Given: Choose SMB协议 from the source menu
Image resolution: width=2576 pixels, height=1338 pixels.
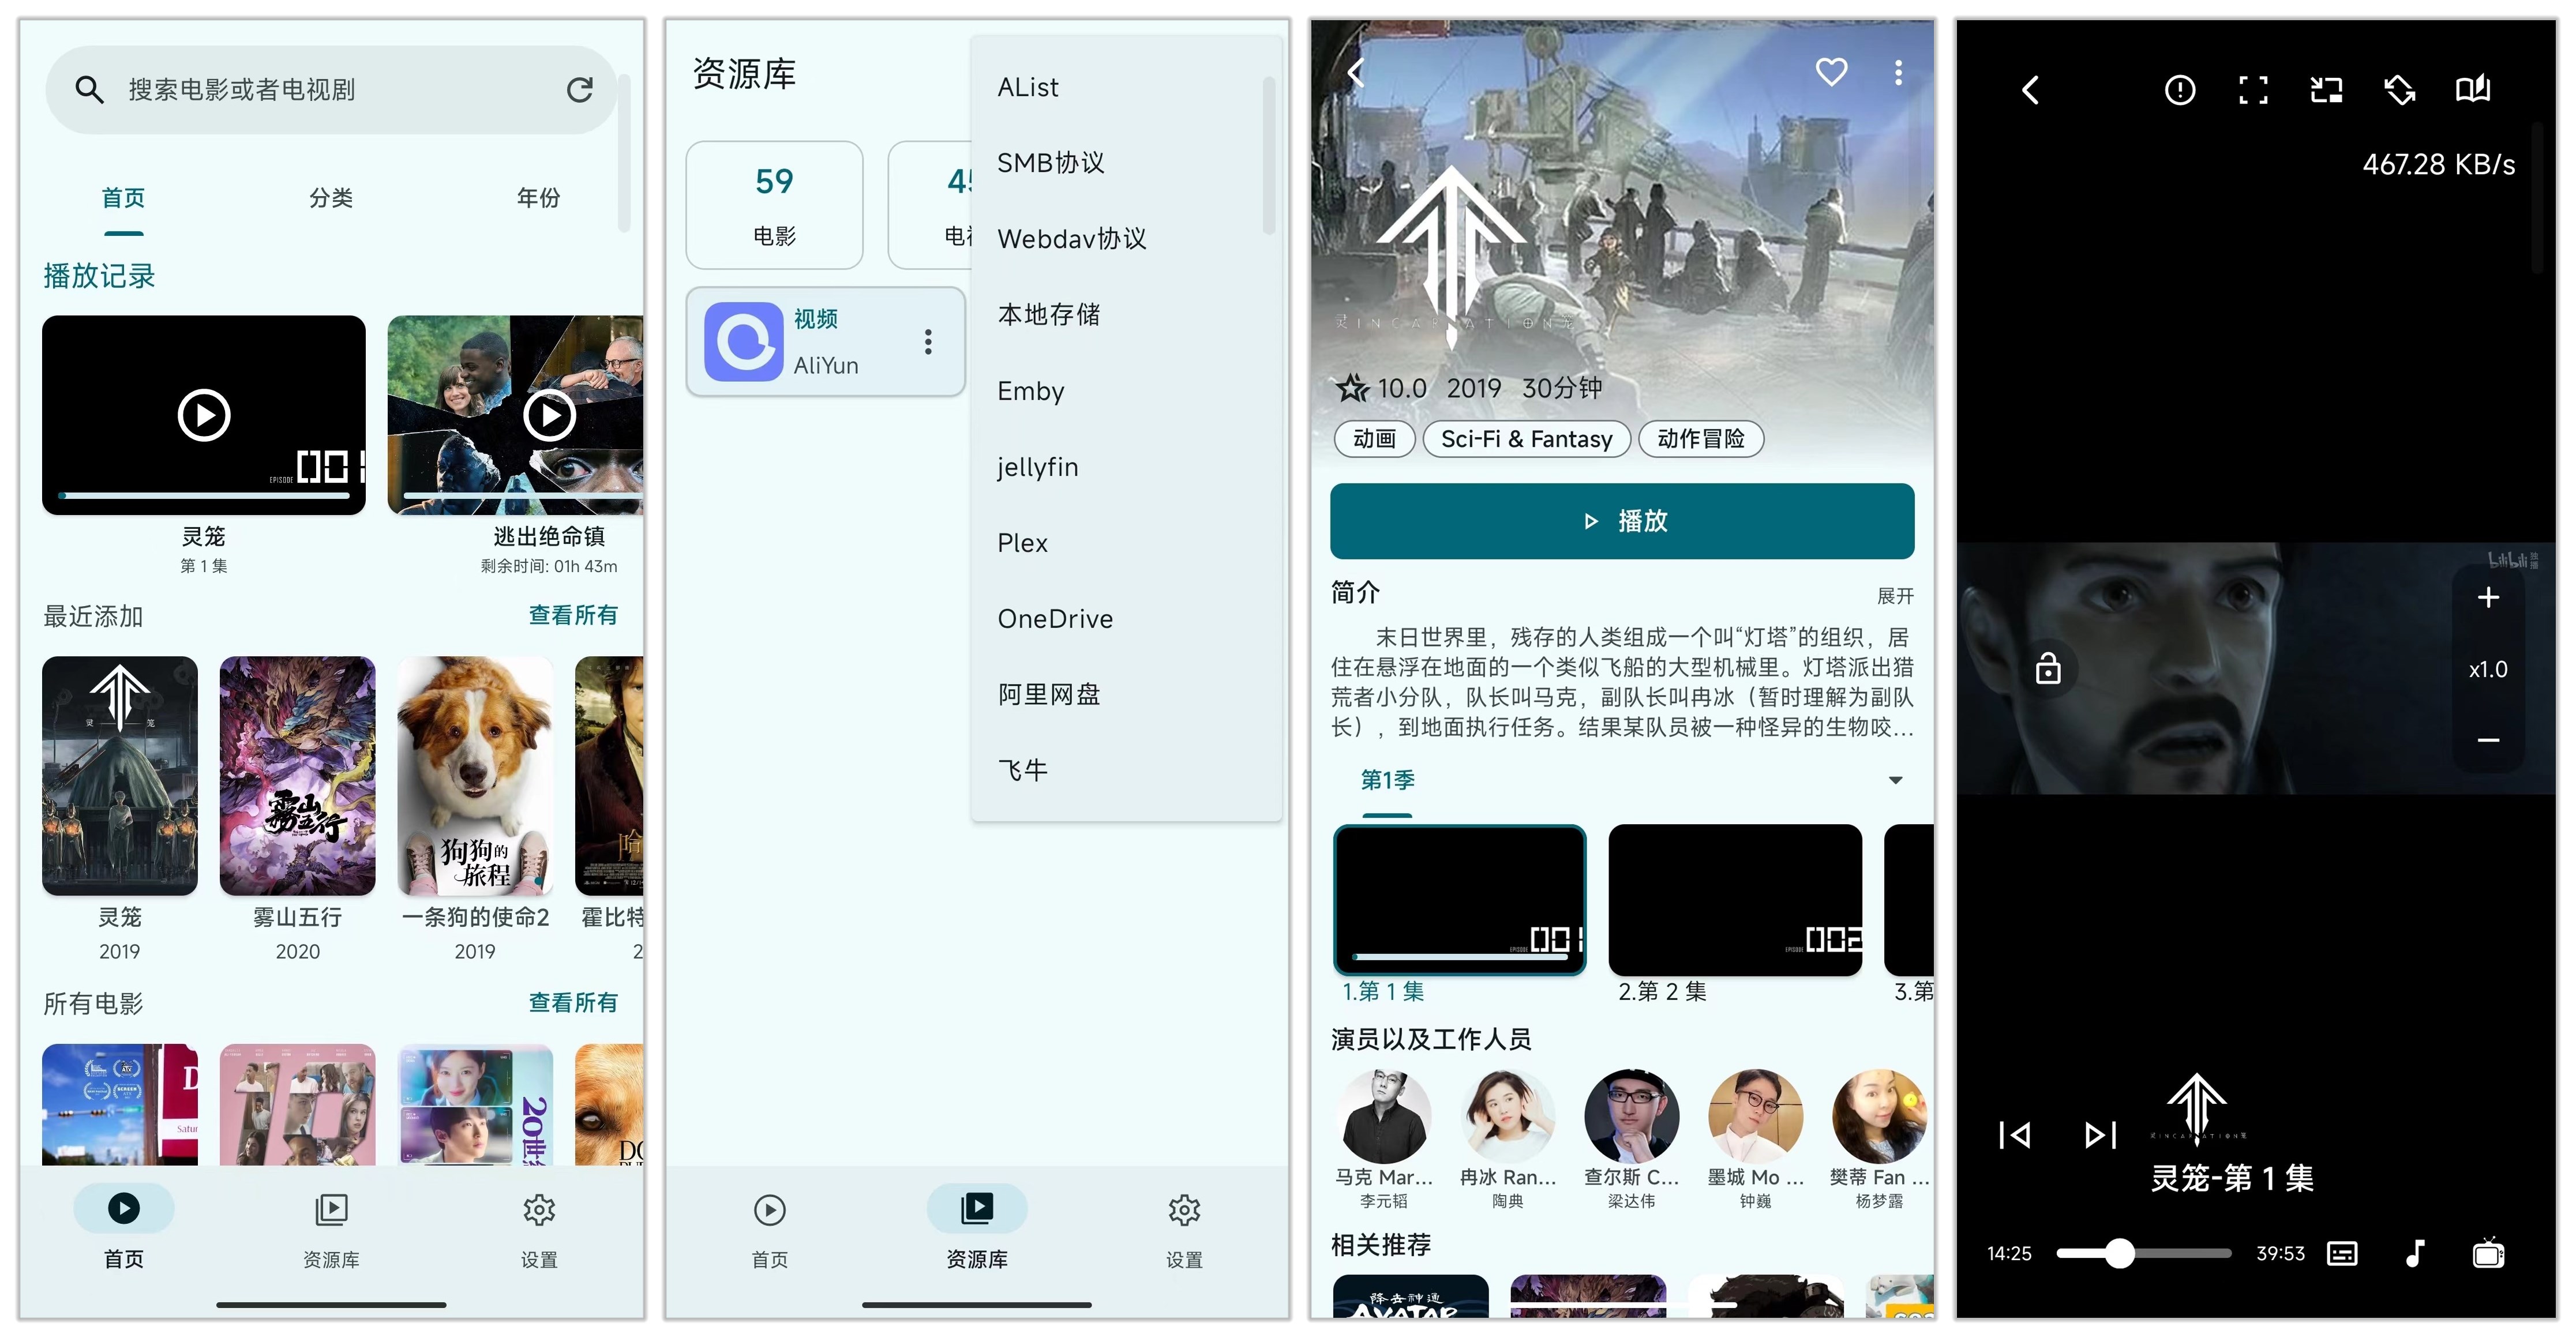Looking at the screenshot, I should 1126,163.
